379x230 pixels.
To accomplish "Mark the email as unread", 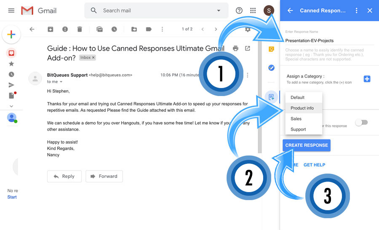I will [x=99, y=29].
